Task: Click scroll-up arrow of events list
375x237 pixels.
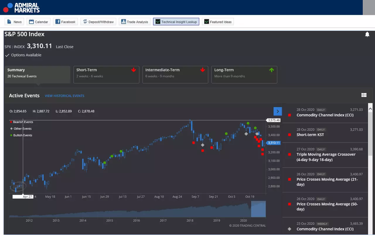Action: [370, 109]
